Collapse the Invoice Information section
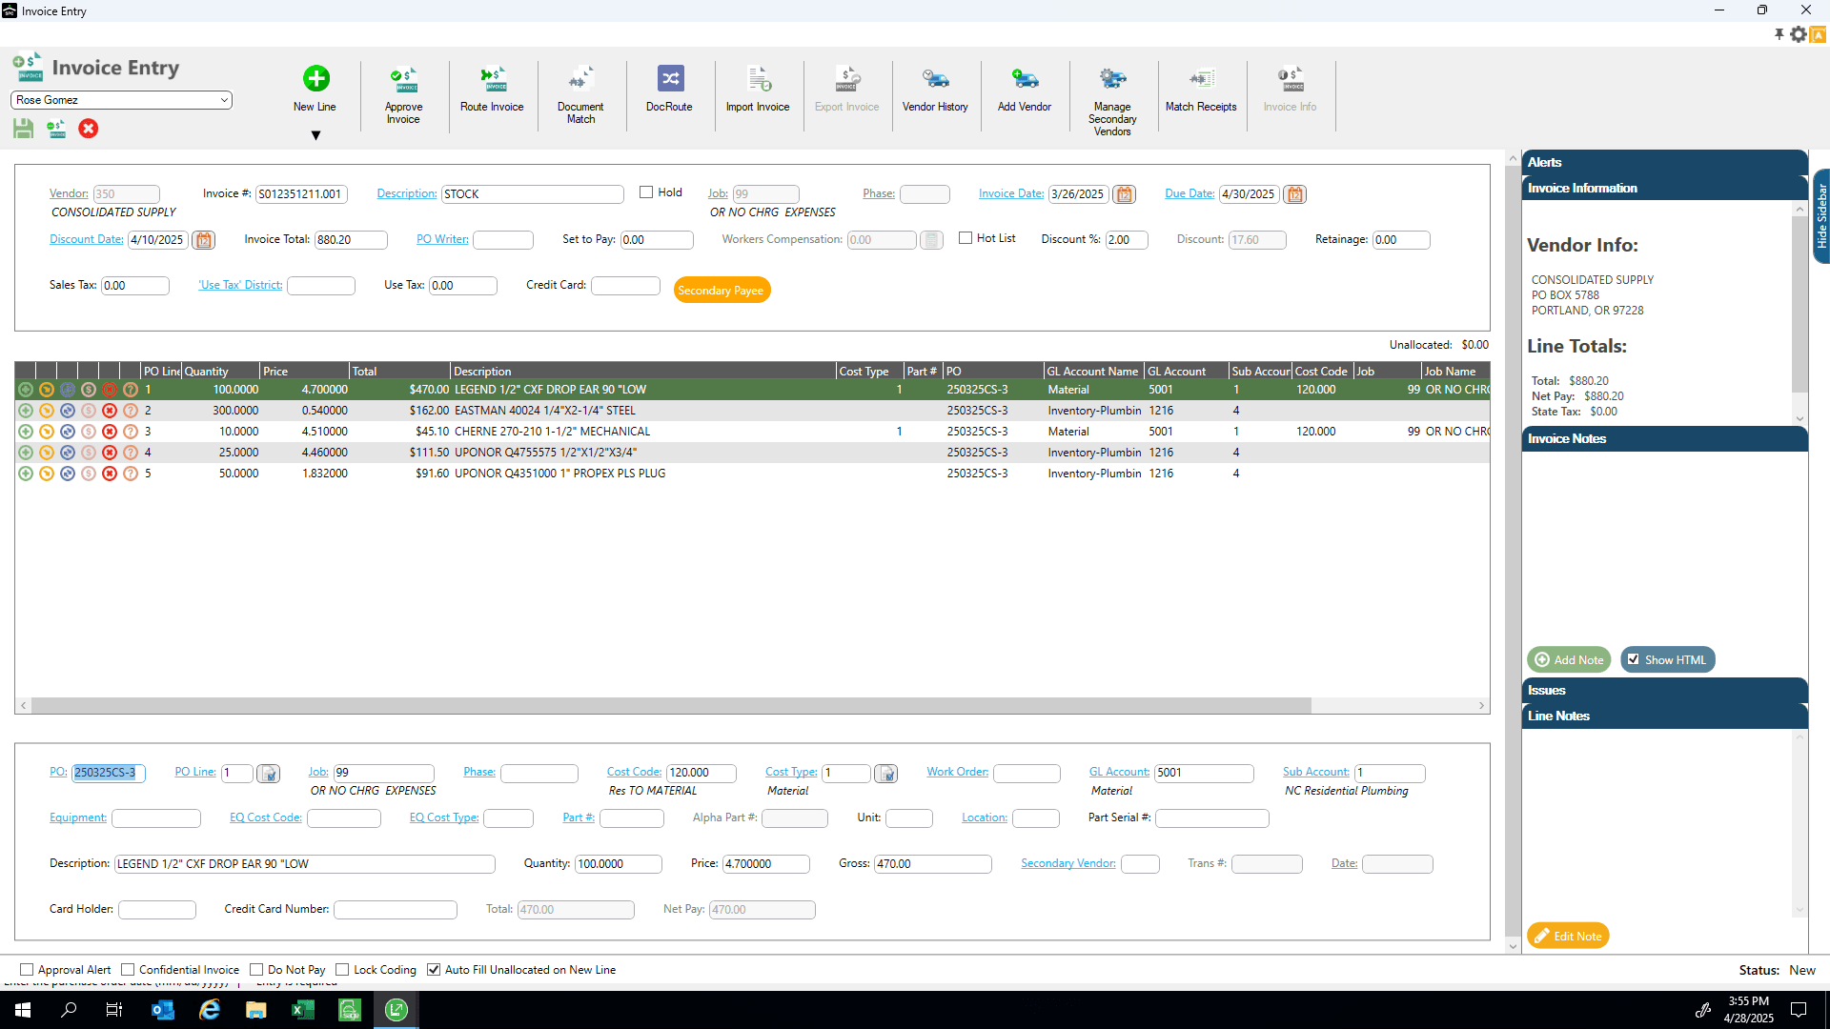The width and height of the screenshot is (1830, 1029). (1664, 189)
